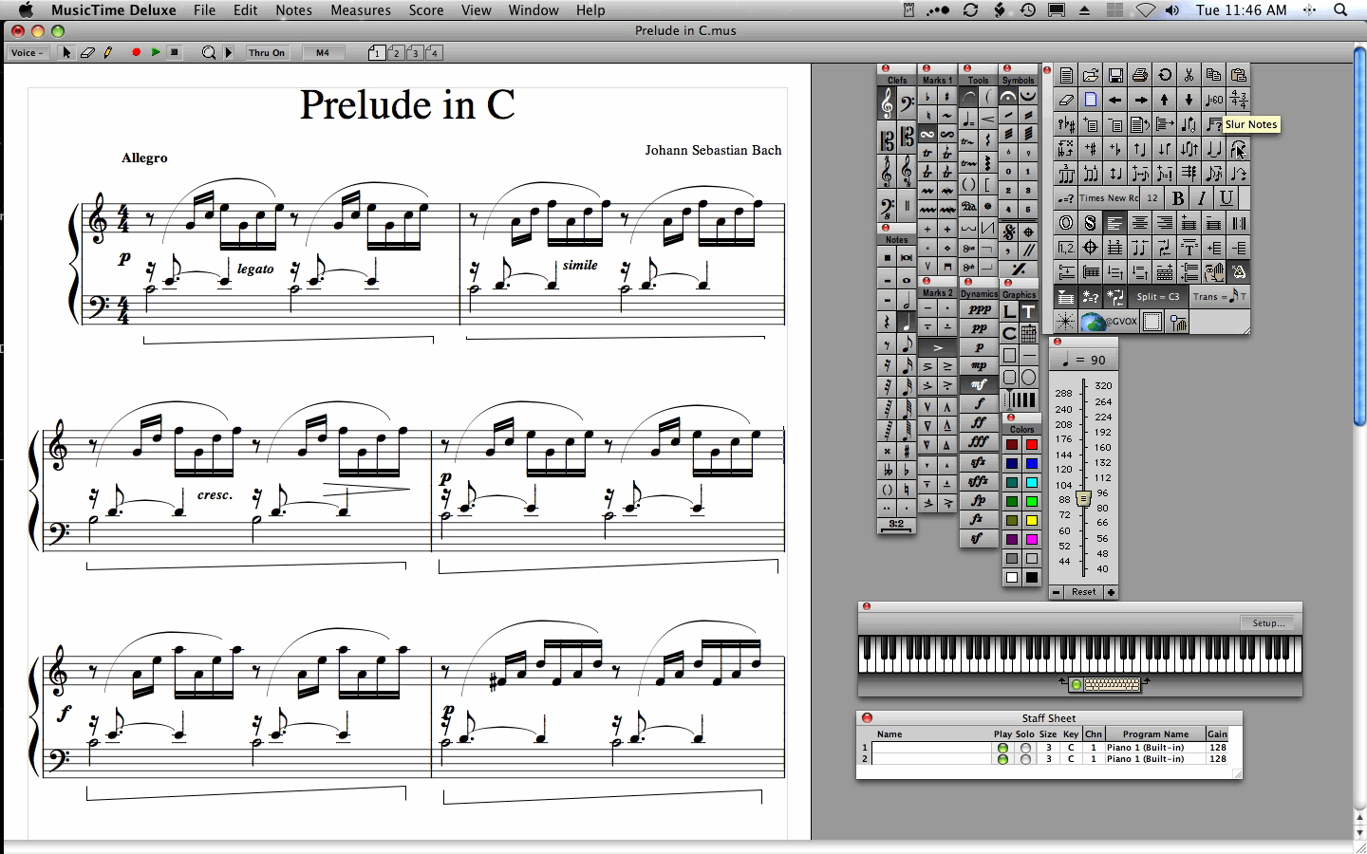The height and width of the screenshot is (854, 1367).
Task: Click the triplet beamed notes icon
Action: (1066, 173)
